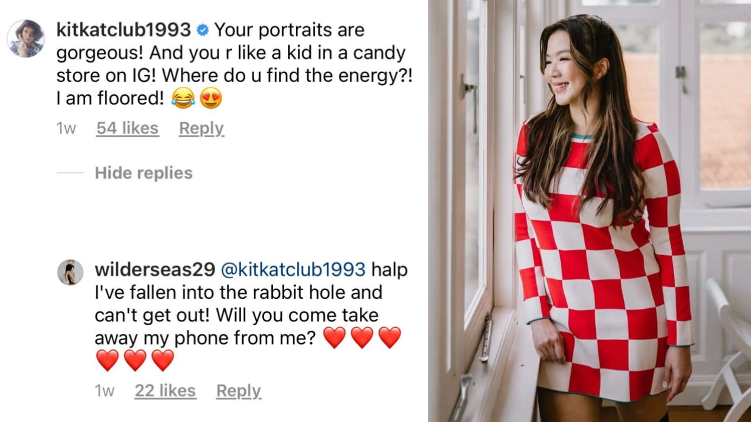Click the last red heart on the second line
Image resolution: width=751 pixels, height=422 pixels.
[163, 360]
